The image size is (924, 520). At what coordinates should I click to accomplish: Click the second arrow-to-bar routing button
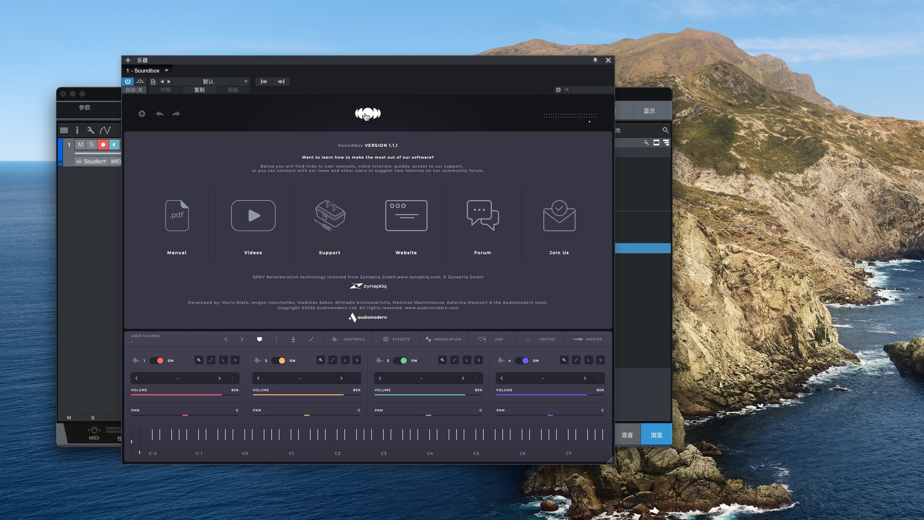[282, 82]
